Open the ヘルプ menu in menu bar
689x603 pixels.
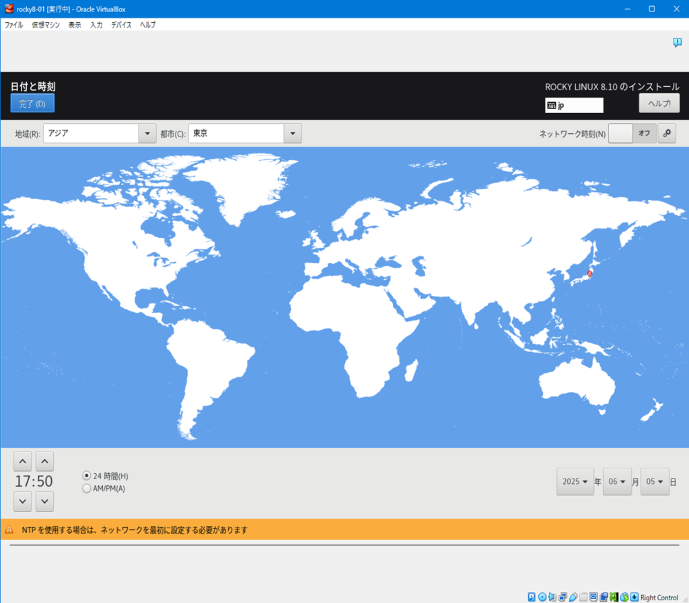click(147, 25)
